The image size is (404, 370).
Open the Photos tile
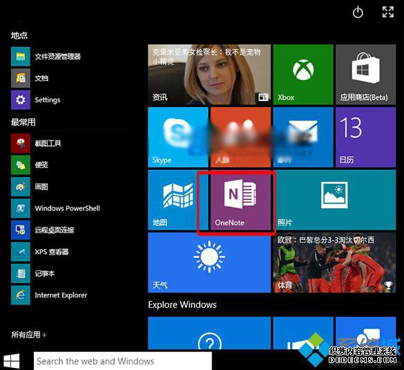pos(334,200)
